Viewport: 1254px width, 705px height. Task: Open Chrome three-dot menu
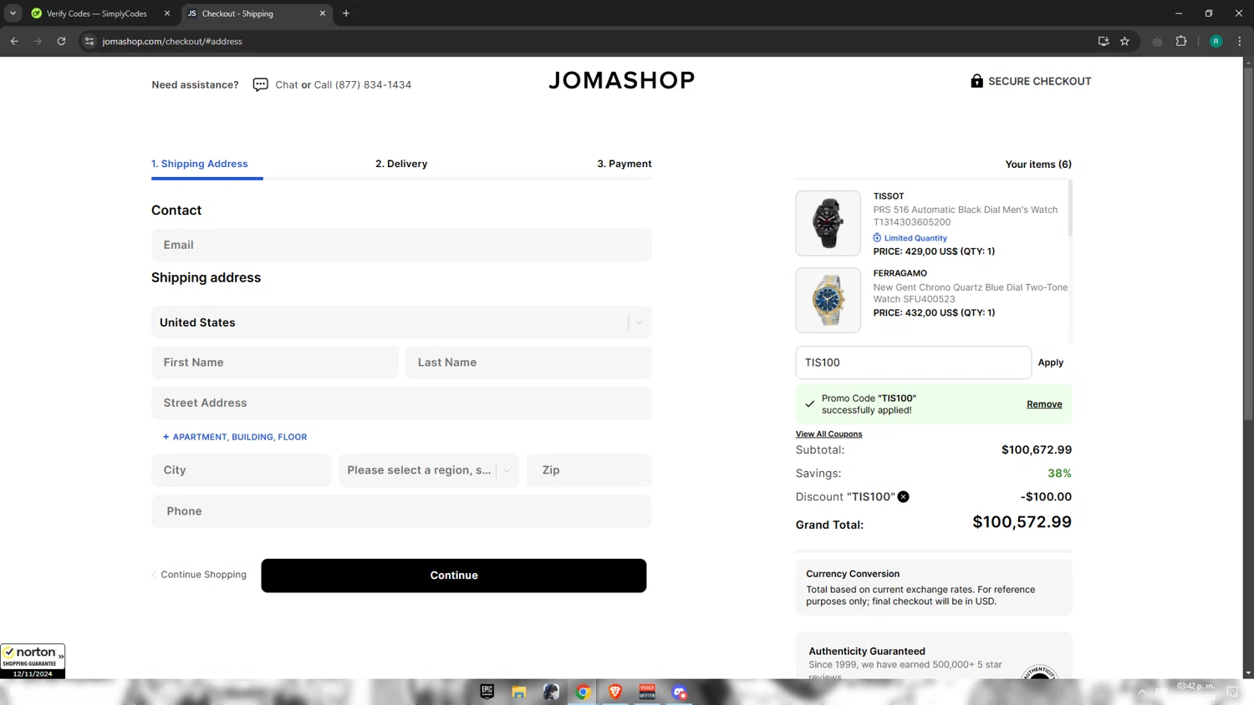1239,41
